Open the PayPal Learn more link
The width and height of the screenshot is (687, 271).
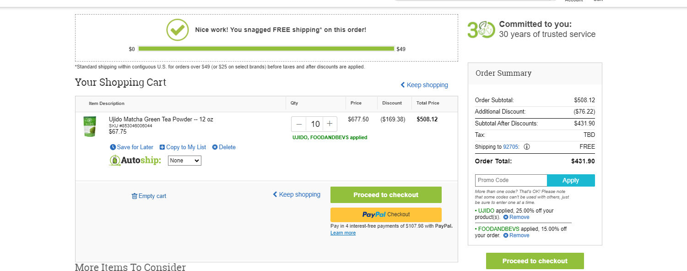343,233
